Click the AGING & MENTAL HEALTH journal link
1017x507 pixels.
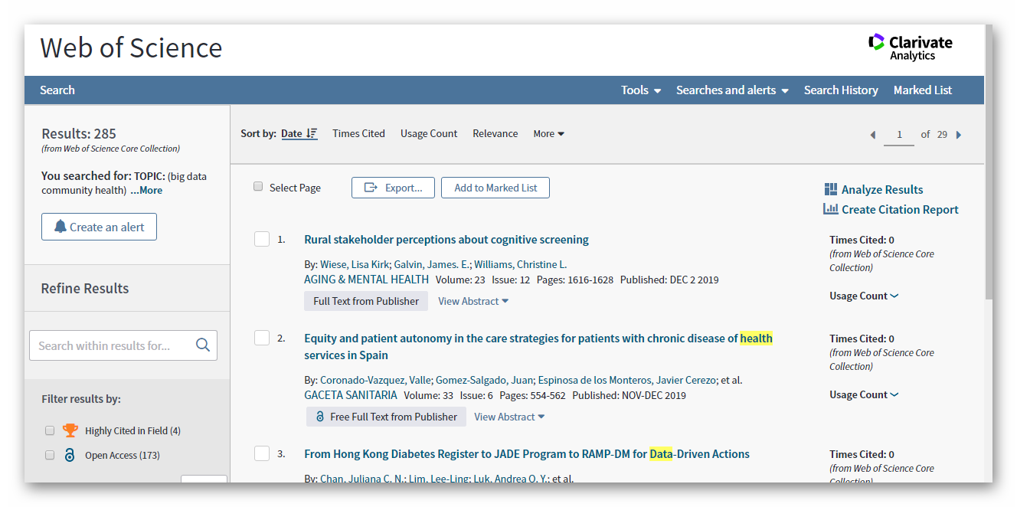pyautogui.click(x=367, y=280)
